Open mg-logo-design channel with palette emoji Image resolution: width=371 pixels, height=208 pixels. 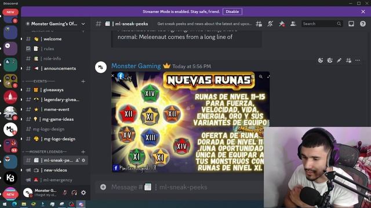[x=56, y=139]
